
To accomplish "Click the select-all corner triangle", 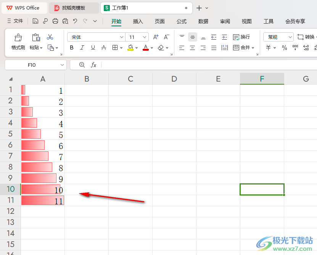I will click(x=11, y=79).
